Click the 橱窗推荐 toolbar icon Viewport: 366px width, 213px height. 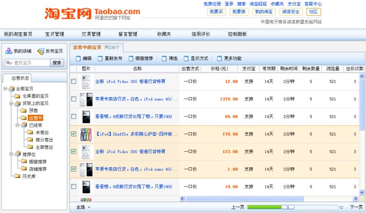point(131,58)
